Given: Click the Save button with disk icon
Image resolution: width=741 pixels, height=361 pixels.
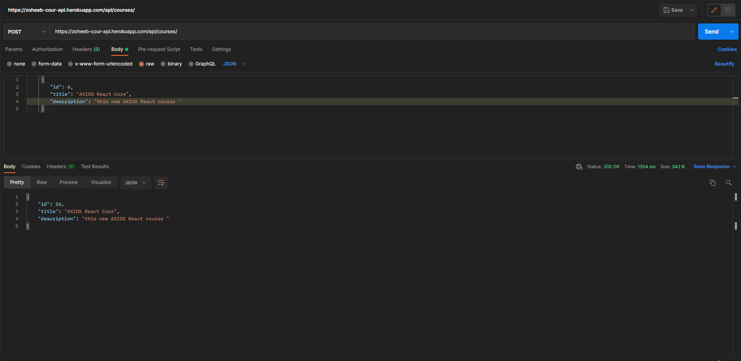Looking at the screenshot, I should coord(673,10).
